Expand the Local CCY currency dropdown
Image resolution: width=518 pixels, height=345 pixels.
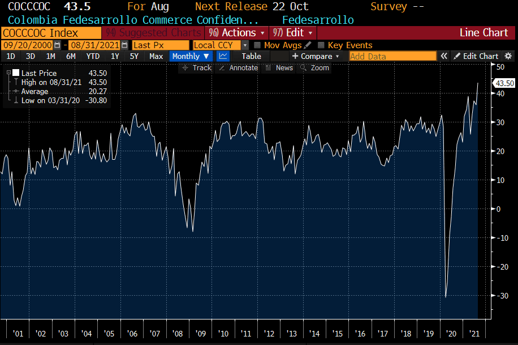[x=245, y=45]
